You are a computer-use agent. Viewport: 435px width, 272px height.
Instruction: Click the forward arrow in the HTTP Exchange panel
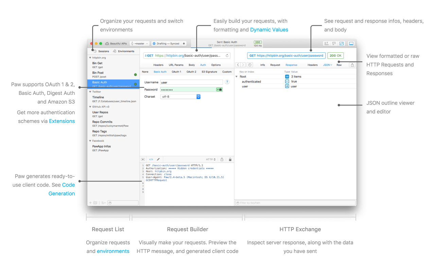tap(243, 65)
